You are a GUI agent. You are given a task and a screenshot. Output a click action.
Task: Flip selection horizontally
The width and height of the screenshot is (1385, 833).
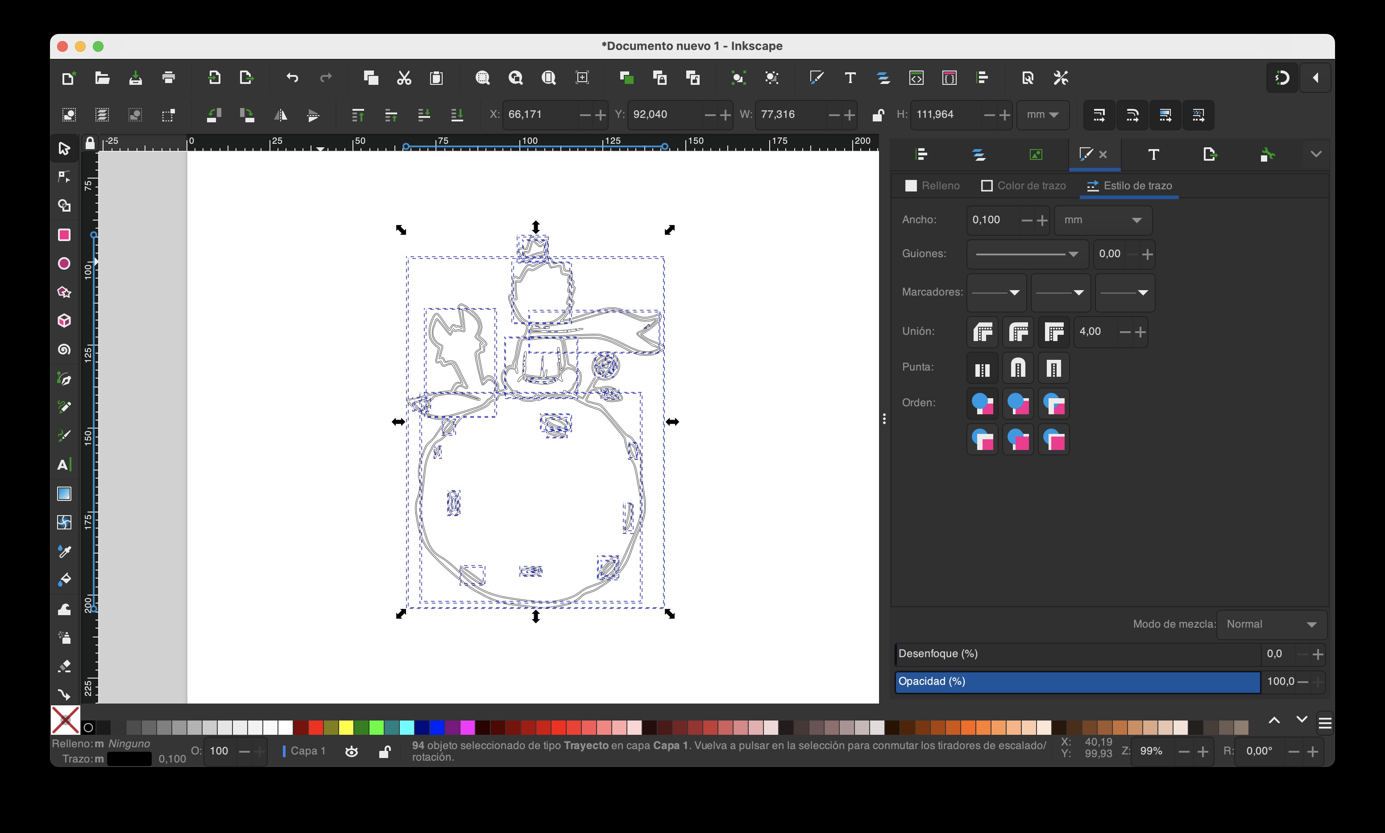280,115
